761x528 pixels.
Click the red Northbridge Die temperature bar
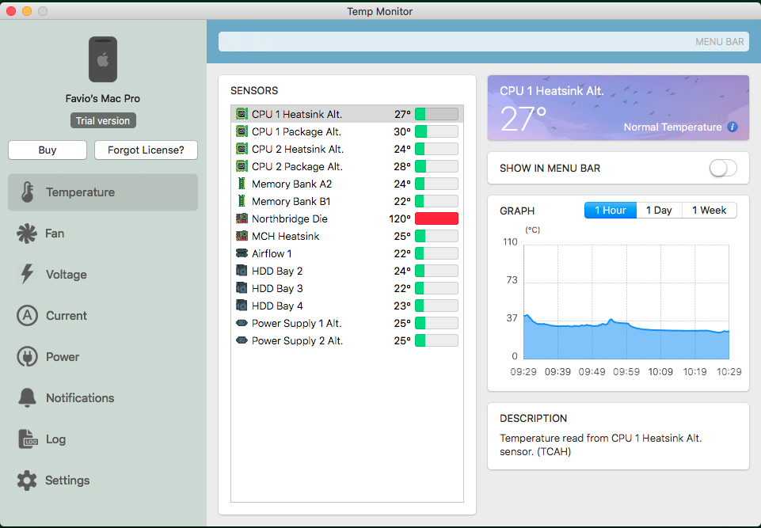[x=437, y=218]
